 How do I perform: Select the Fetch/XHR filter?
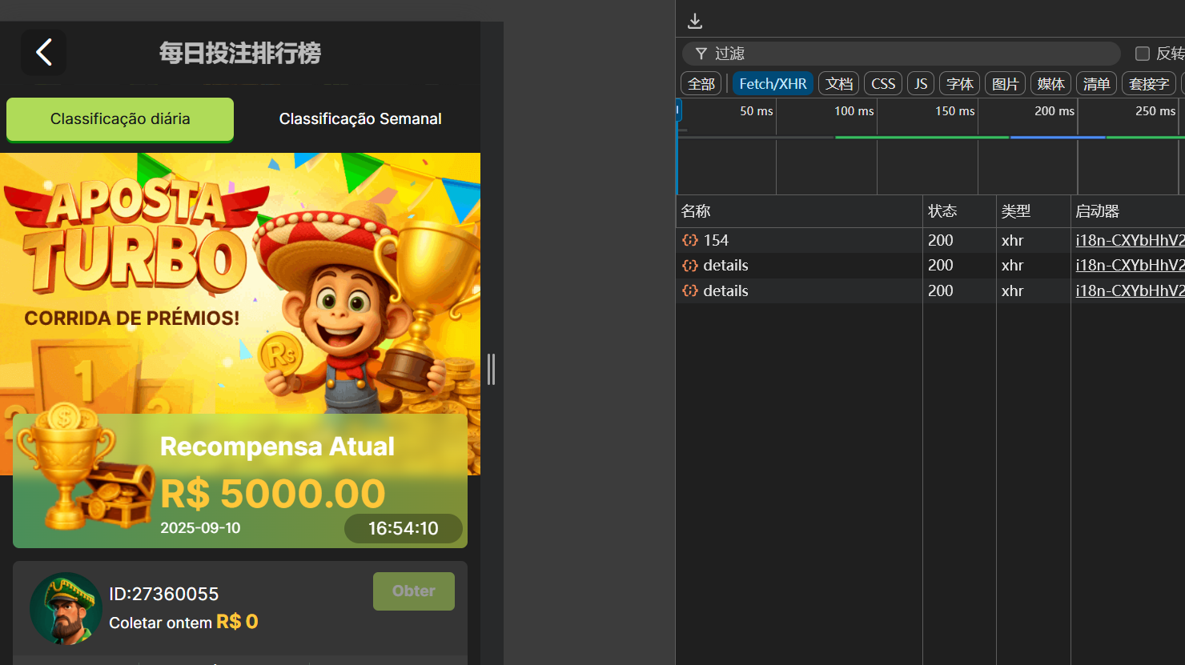773,83
